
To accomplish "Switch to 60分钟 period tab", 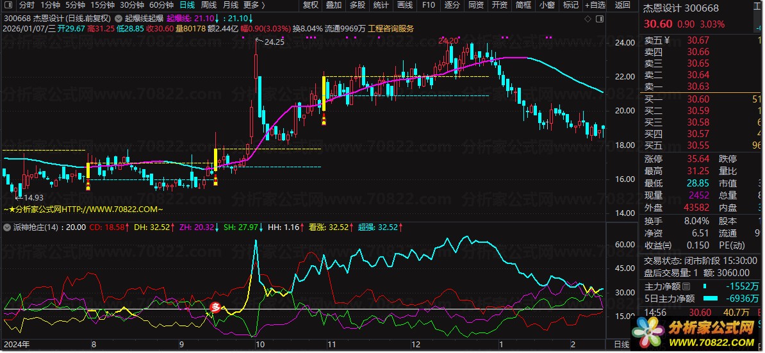I will coord(161,5).
